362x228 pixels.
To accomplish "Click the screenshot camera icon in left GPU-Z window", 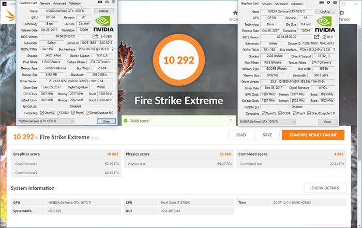I will click(100, 3).
